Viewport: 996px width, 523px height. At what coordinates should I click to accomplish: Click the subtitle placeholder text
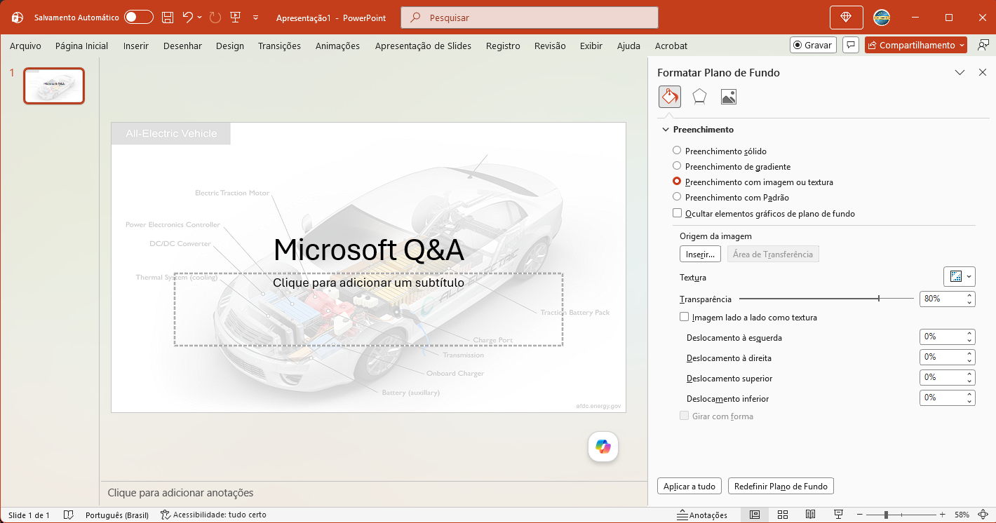[368, 283]
